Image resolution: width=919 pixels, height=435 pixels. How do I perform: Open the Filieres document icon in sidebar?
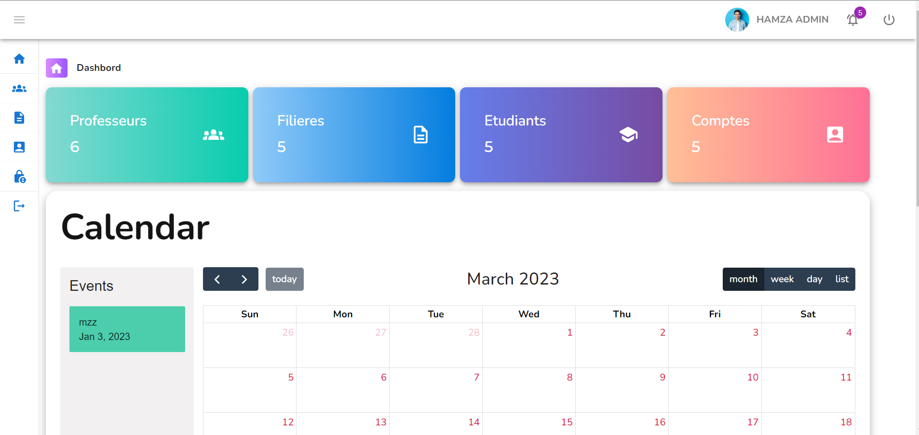pos(19,118)
